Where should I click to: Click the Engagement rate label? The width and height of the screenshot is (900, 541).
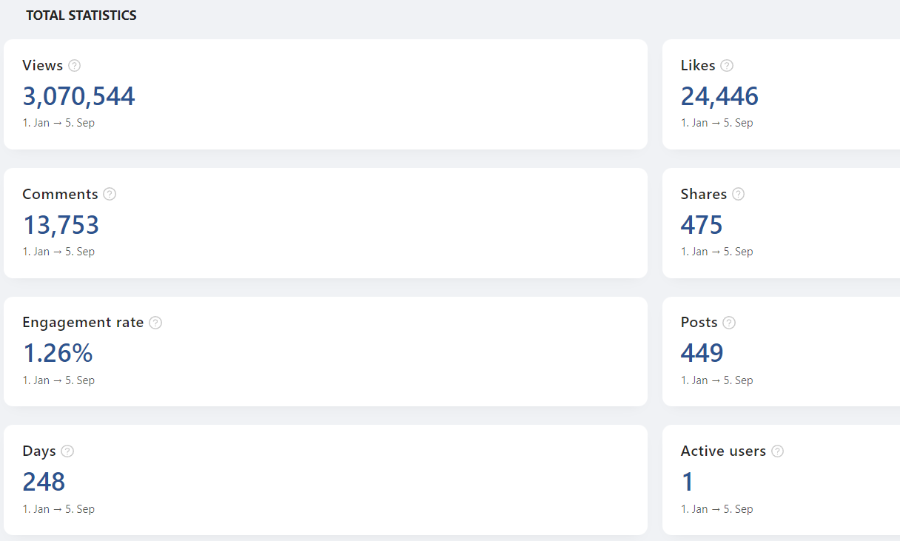pyautogui.click(x=83, y=323)
